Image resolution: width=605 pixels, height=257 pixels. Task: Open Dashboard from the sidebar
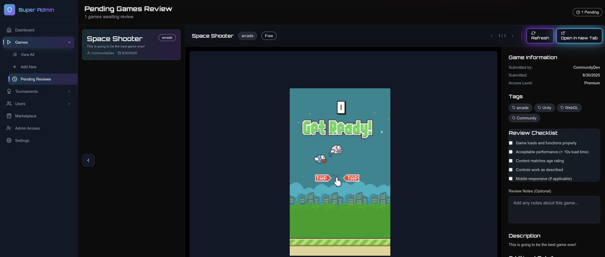tap(39, 30)
